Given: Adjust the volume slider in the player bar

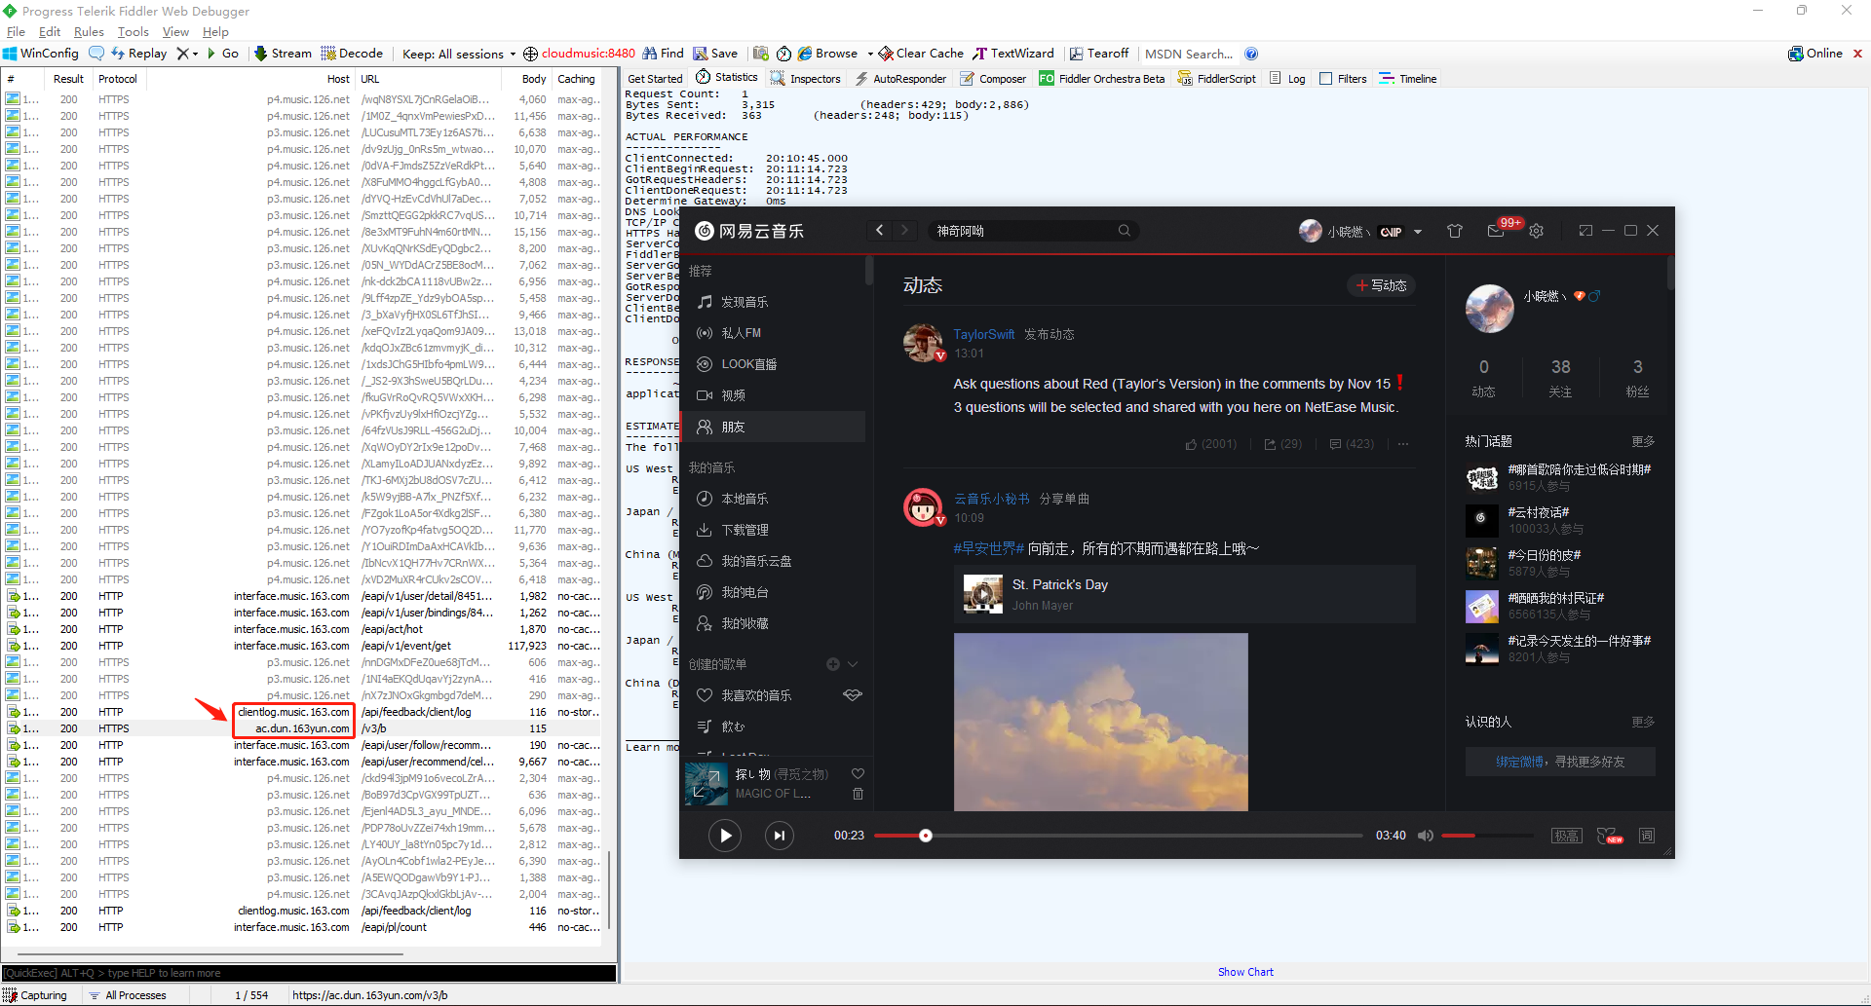Looking at the screenshot, I should (x=1487, y=836).
